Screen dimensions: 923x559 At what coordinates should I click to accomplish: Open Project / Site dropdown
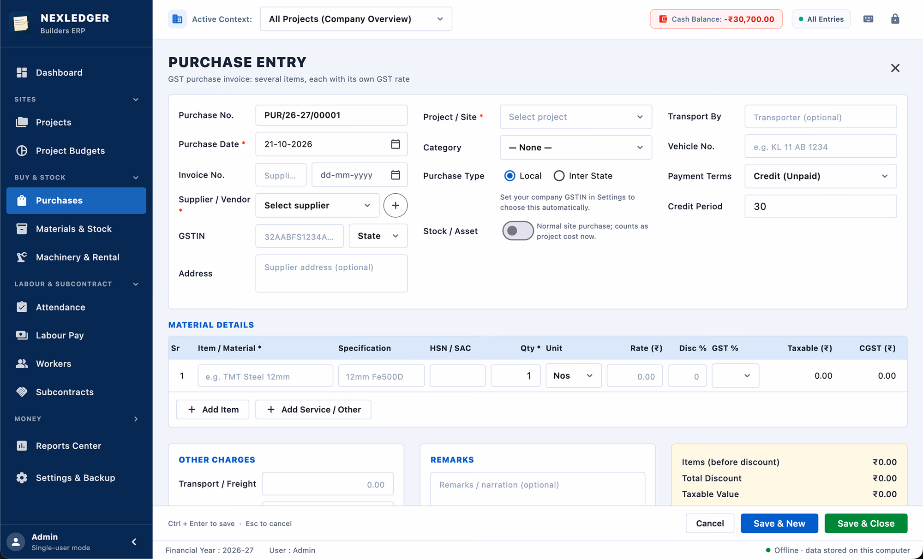[x=575, y=117]
